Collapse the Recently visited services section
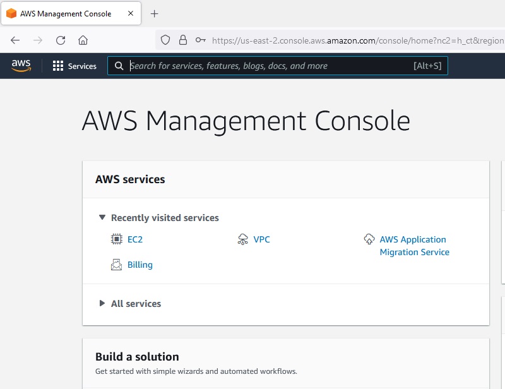Image resolution: width=505 pixels, height=389 pixels. tap(102, 217)
